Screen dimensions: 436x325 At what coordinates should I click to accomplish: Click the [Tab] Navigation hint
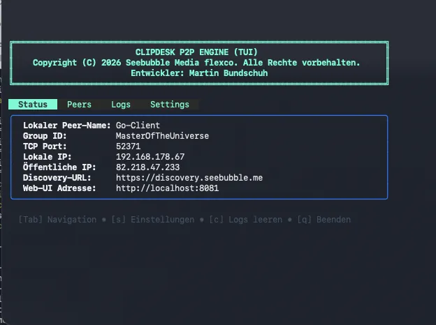[57, 220]
